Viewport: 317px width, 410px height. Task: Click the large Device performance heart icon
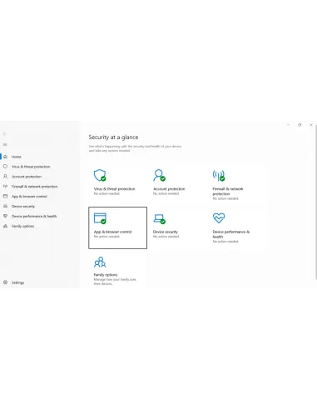(219, 218)
